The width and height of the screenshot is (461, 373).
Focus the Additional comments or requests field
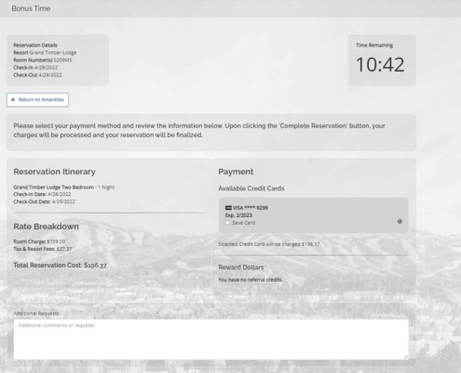click(x=211, y=339)
